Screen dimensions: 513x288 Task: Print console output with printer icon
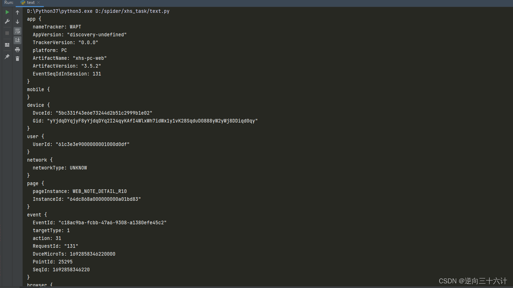(x=17, y=49)
